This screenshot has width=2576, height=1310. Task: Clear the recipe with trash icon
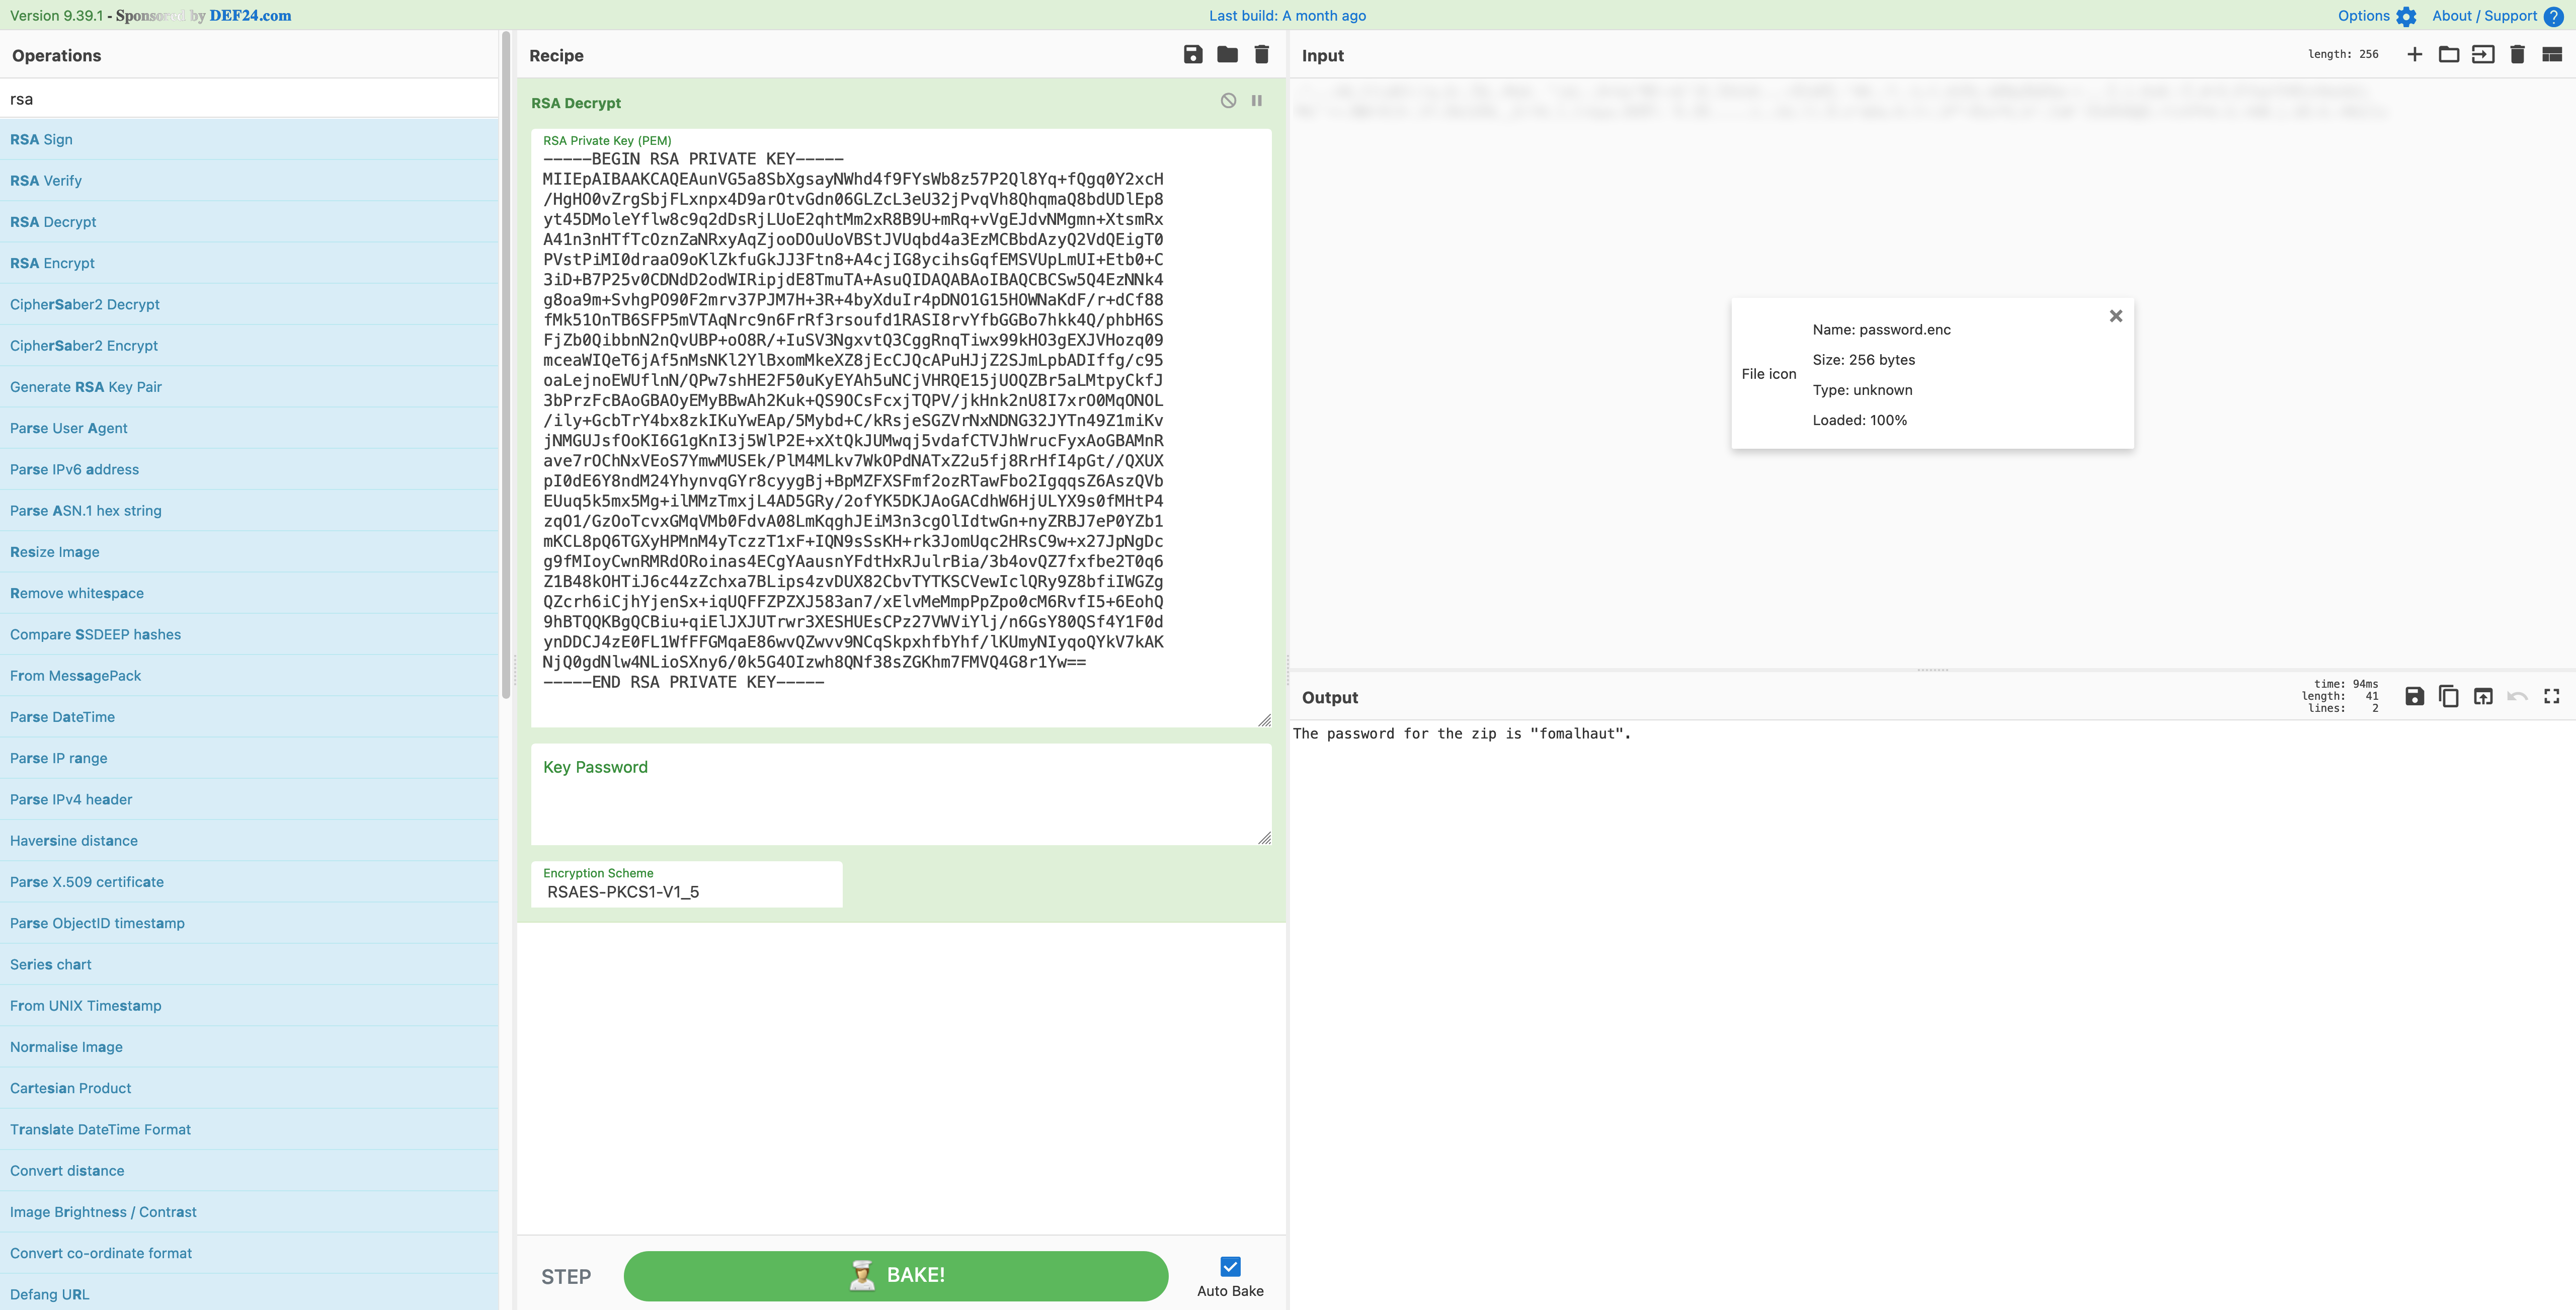tap(1261, 54)
